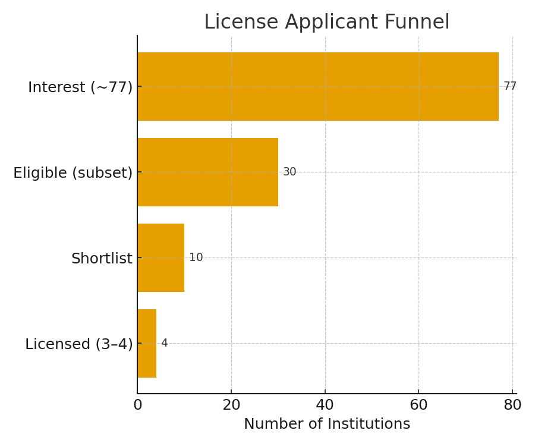Click the 4 data label
Image resolution: width=535 pixels, height=446 pixels.
165,343
